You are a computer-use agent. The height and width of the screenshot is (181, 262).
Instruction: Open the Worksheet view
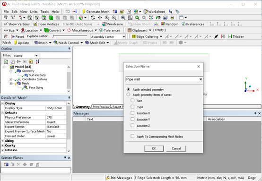[154, 11]
